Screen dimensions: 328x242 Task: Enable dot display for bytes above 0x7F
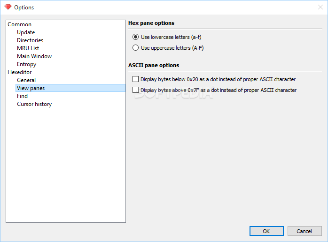point(135,90)
